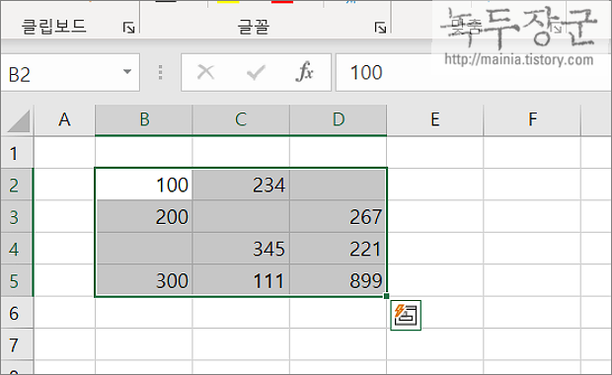Viewport: 612px width, 375px height.
Task: Click the cell containing 300
Action: point(144,280)
